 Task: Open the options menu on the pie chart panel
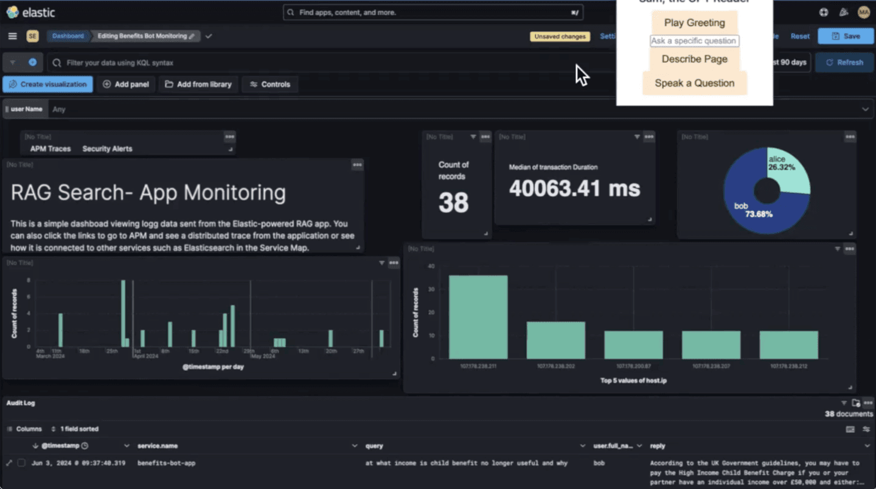(850, 137)
